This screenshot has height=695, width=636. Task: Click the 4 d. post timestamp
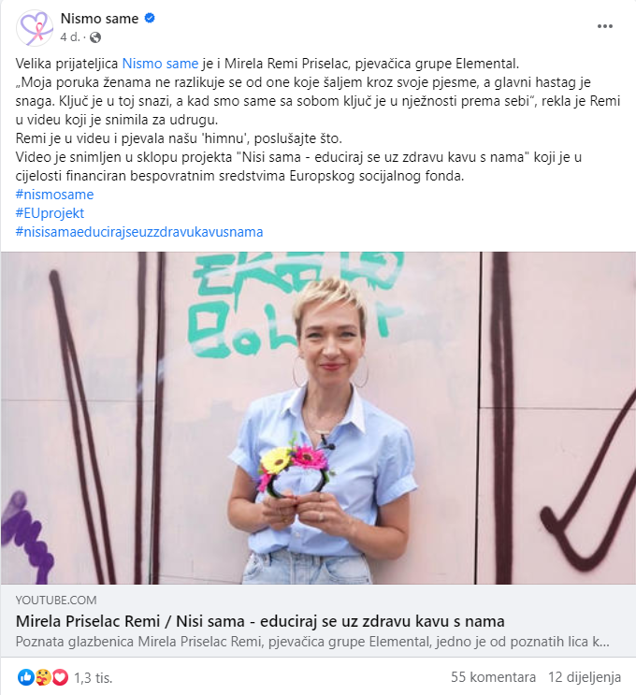click(69, 37)
